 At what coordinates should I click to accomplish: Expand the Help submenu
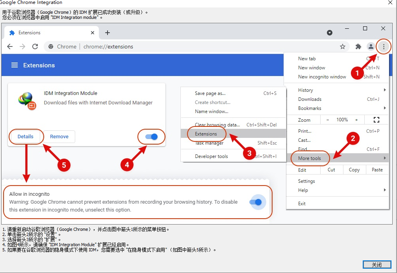pyautogui.click(x=337, y=190)
